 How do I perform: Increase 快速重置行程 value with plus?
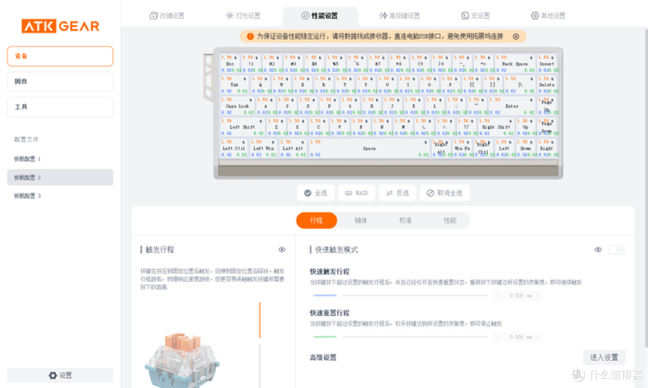tap(538, 337)
